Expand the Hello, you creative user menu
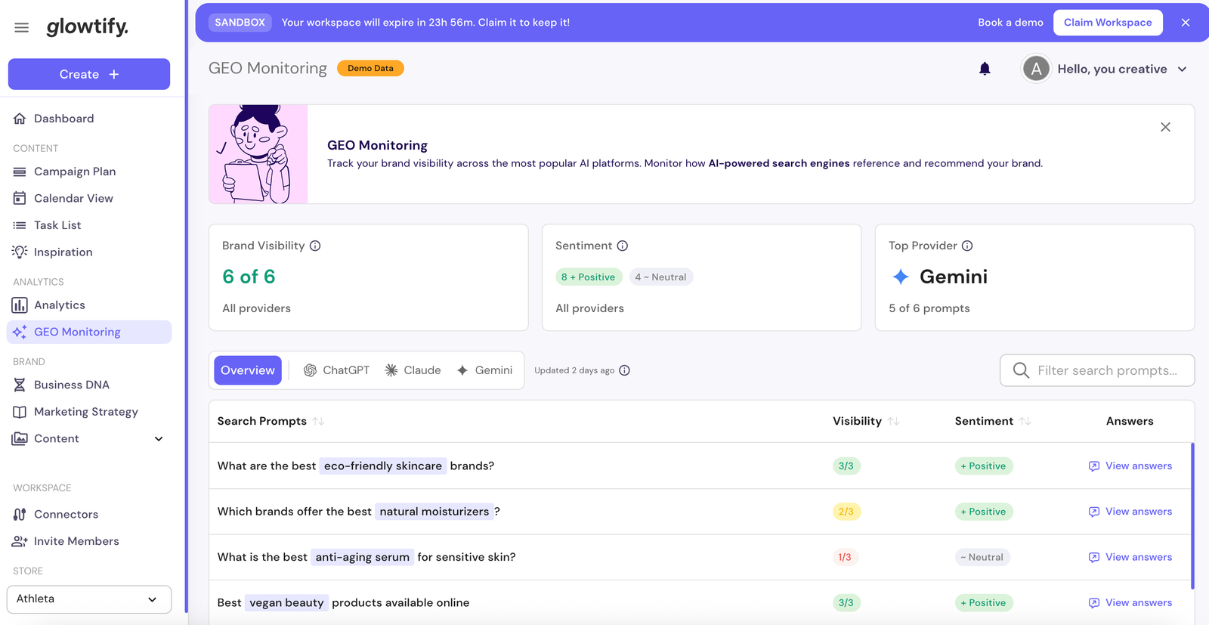 click(1121, 69)
